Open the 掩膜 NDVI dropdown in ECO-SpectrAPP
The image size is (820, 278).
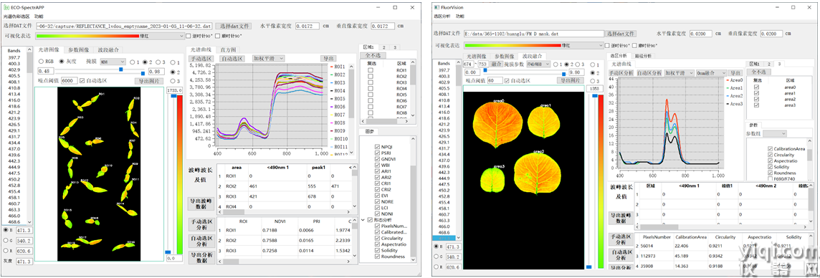(113, 61)
